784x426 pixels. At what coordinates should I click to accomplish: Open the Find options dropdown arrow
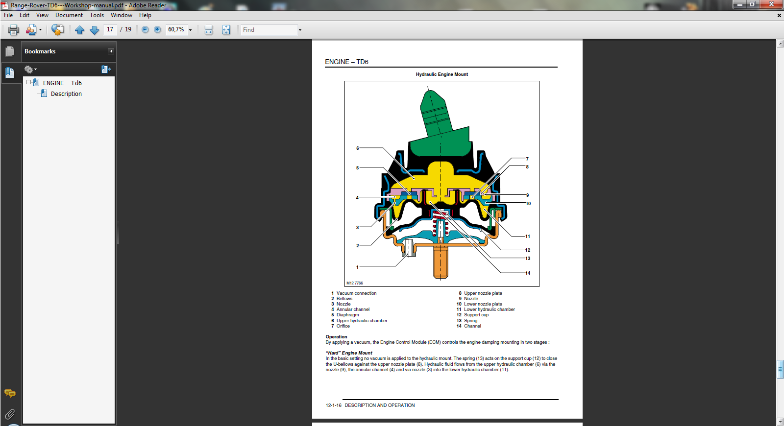point(300,30)
